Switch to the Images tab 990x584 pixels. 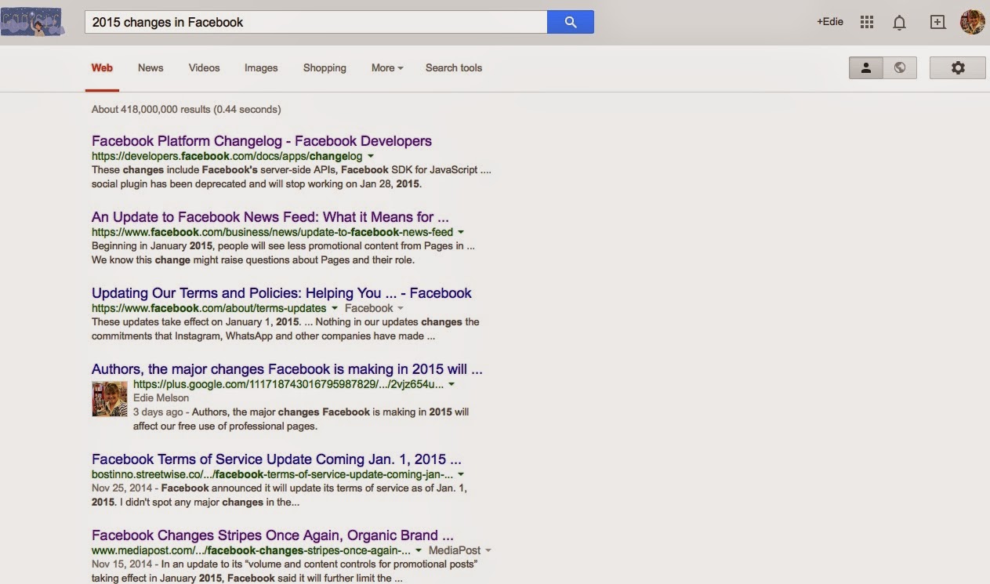point(261,68)
